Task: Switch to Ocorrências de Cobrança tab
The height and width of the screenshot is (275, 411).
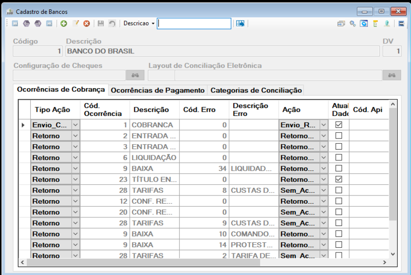Action: (x=61, y=89)
